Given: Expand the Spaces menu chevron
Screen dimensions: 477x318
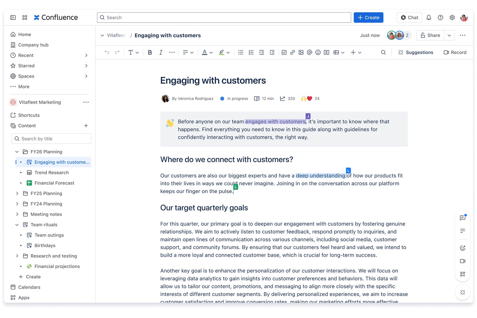Looking at the screenshot, I should click(86, 76).
